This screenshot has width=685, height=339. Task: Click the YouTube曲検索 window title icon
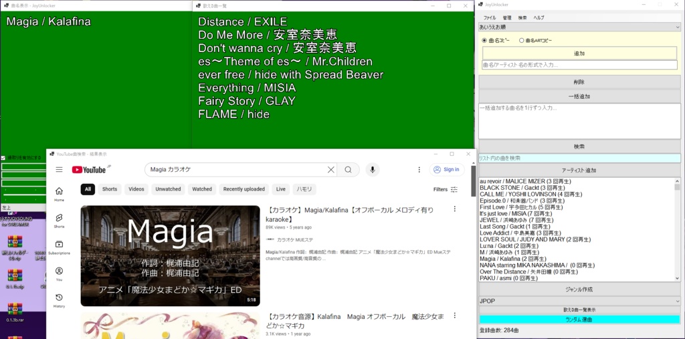[52, 154]
